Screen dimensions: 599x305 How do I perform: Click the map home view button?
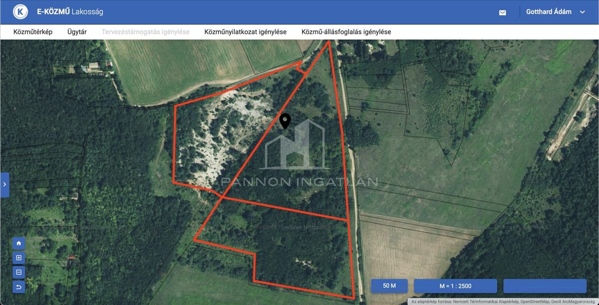pyautogui.click(x=19, y=243)
